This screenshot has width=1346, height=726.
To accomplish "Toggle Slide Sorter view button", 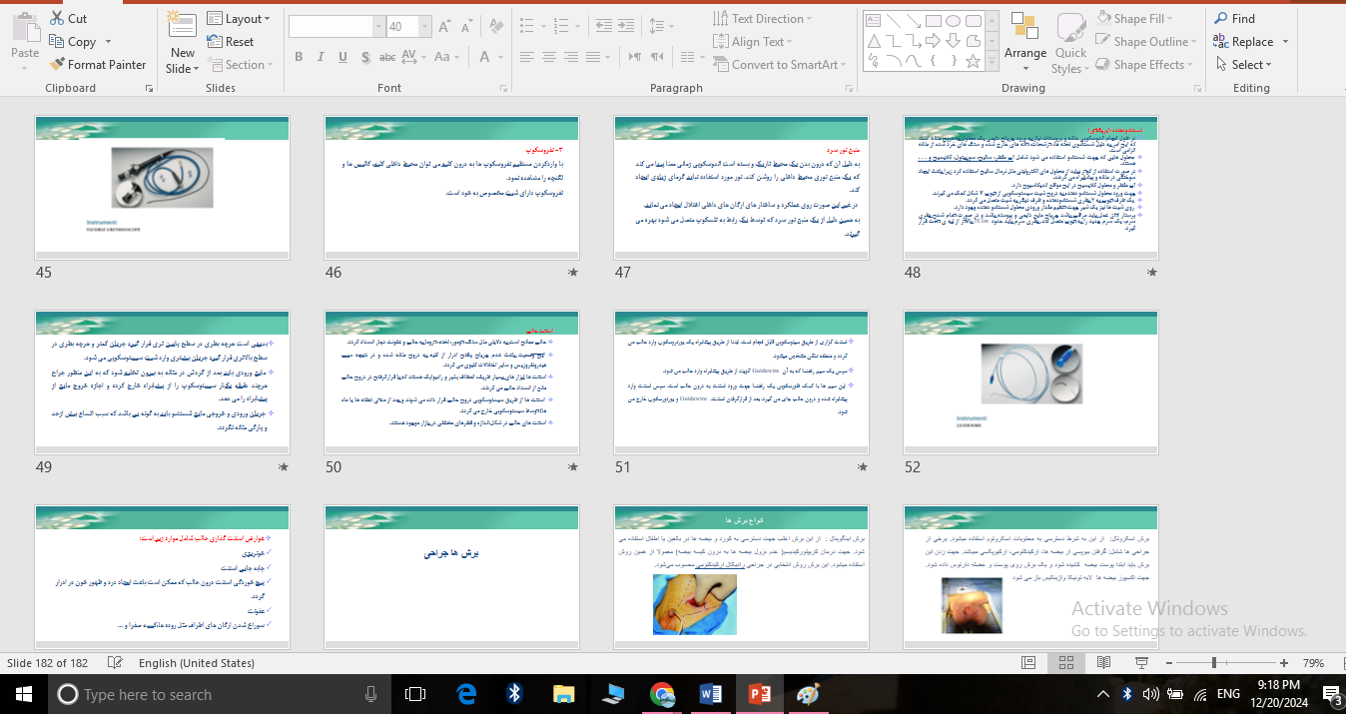I will coord(1065,663).
